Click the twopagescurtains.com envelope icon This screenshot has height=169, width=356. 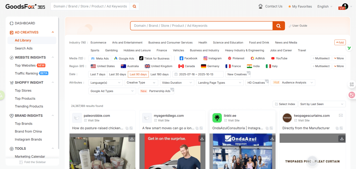coord(341,115)
